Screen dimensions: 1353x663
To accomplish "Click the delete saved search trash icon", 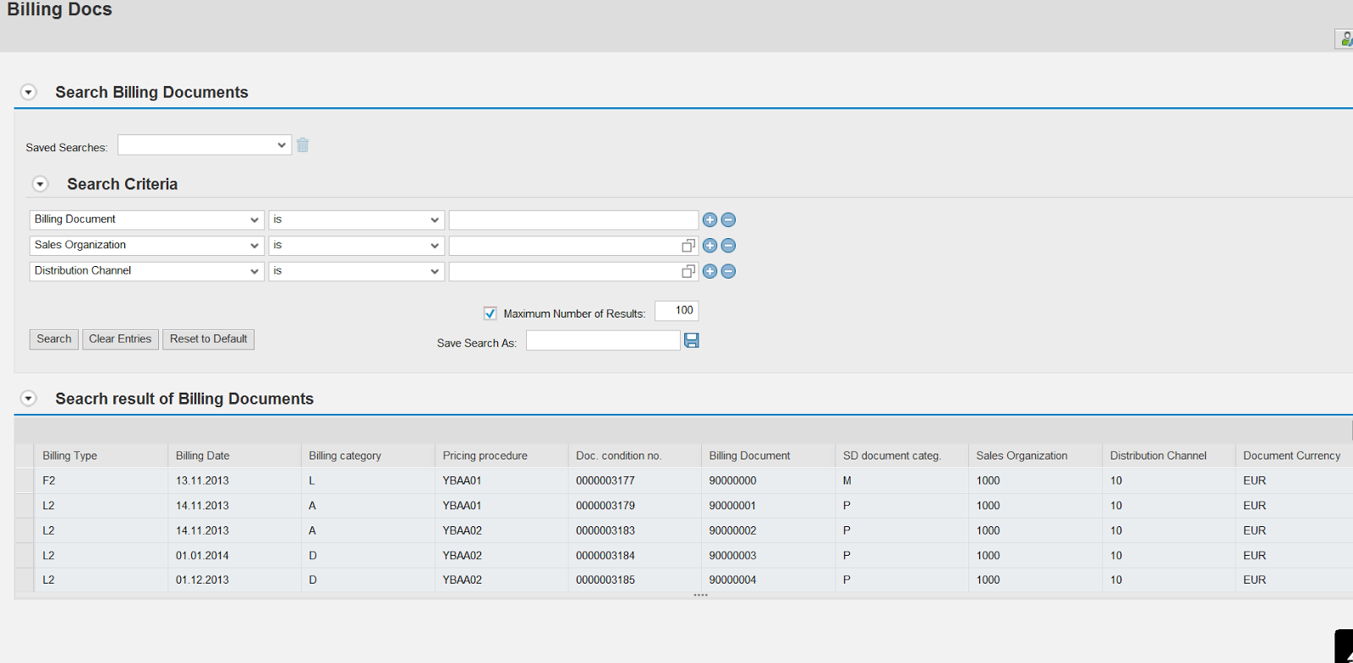I will (303, 145).
